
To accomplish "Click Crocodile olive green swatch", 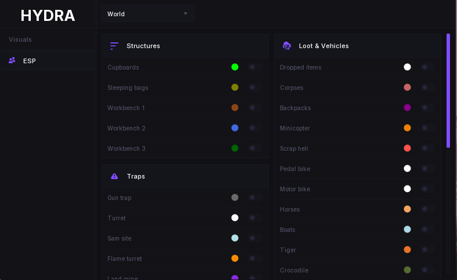I will point(408,270).
